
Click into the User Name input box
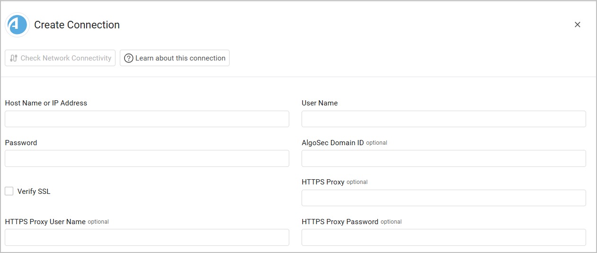444,119
